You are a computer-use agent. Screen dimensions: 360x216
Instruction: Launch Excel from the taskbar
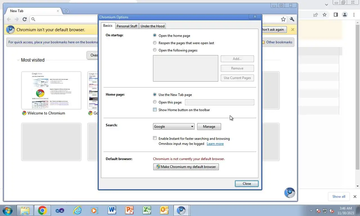[147, 210]
